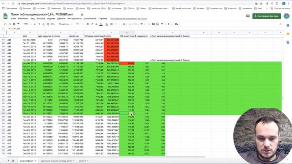The image size is (292, 164).
Task: Click the document title to rename it
Action: (42, 14)
